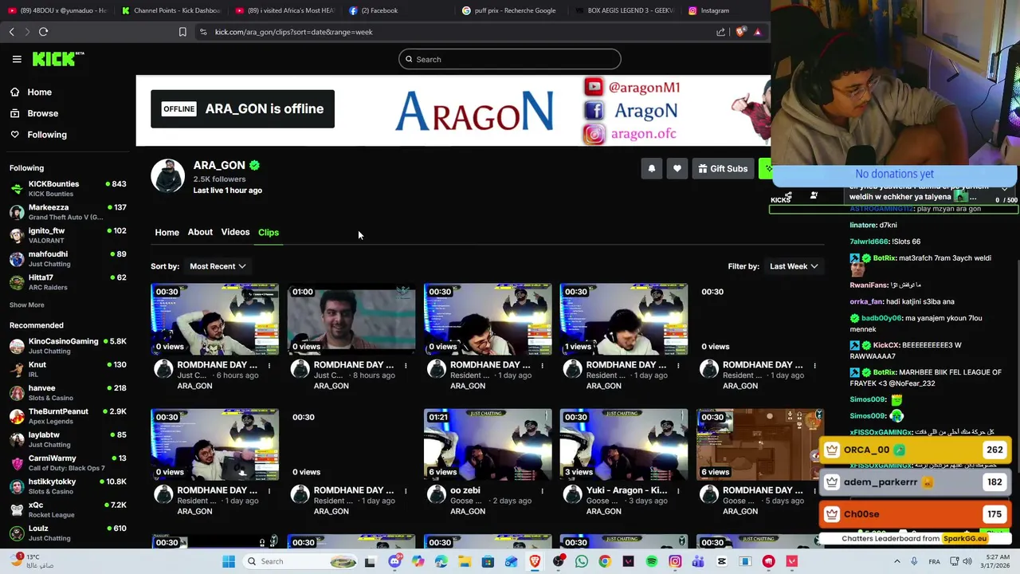Toggle notifications bell for ARA_GON
This screenshot has height=574, width=1020.
point(651,168)
